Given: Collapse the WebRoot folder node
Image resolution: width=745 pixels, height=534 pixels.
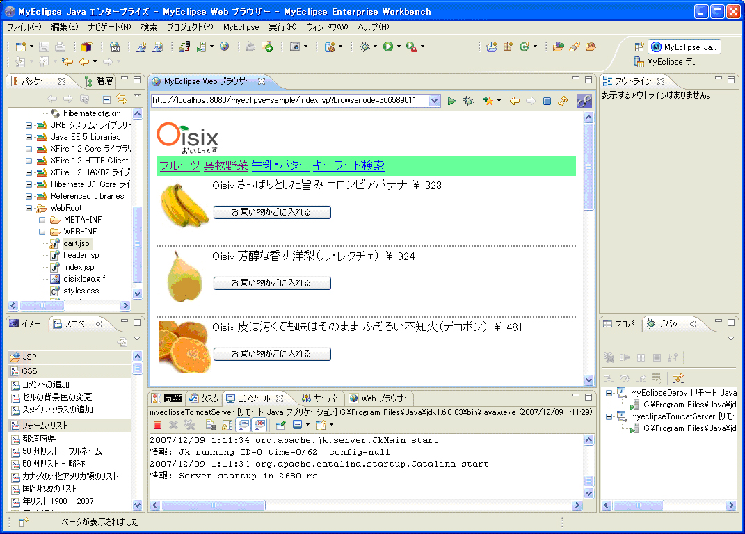Looking at the screenshot, I should point(29,208).
